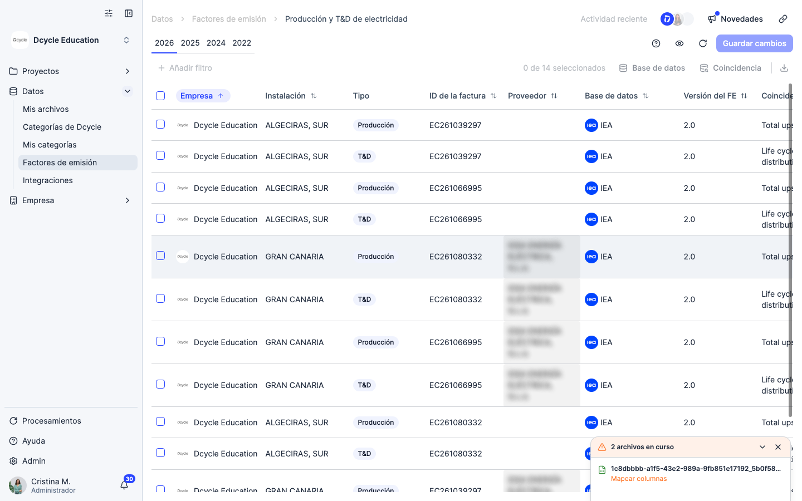Image resolution: width=802 pixels, height=501 pixels.
Task: Click the Dcycle logo in GRAN CANARIA Producción EC261066995 row
Action: 183,342
